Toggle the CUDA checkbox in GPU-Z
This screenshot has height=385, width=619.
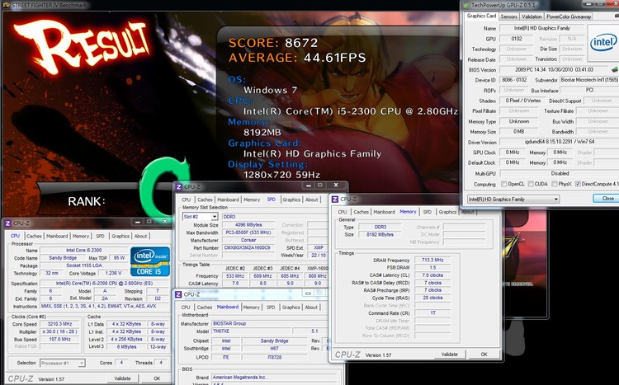[531, 184]
